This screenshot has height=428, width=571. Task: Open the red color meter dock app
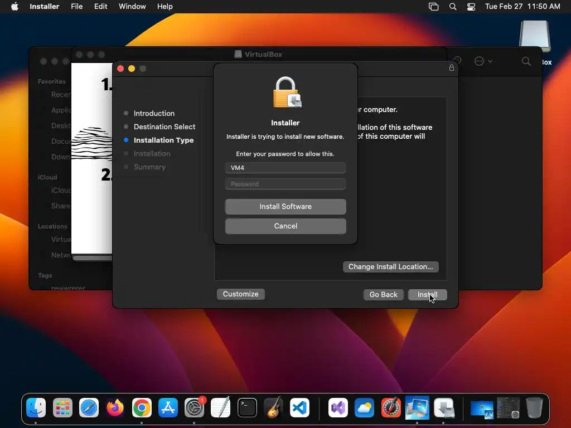(391, 407)
